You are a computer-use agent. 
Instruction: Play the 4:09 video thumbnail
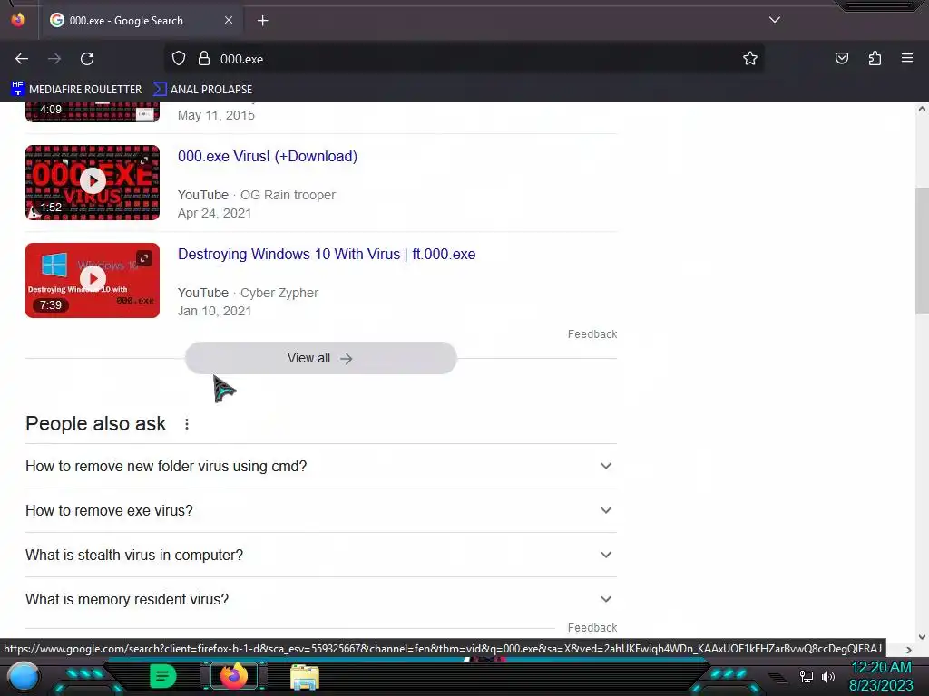click(x=93, y=111)
